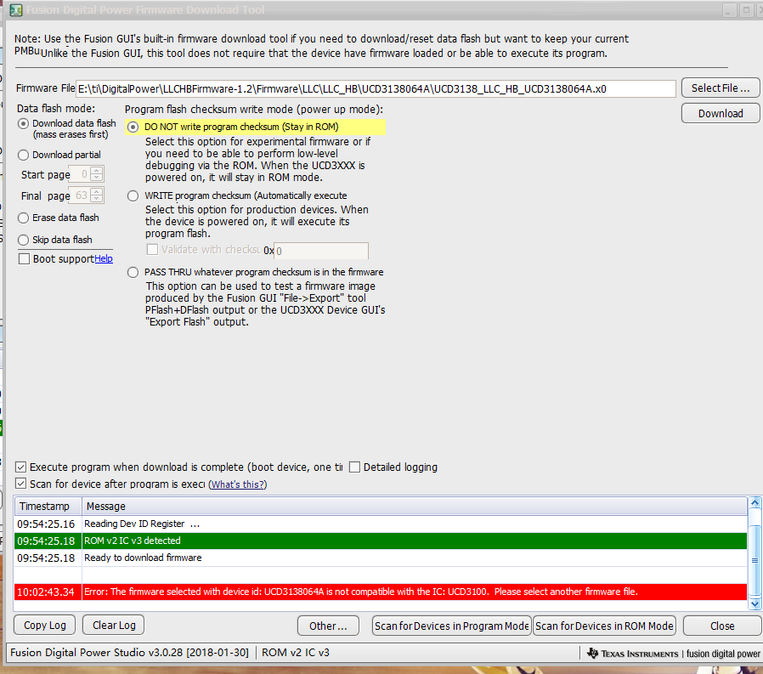Select the 'Reading Dev ID Register' log row

pos(381,524)
